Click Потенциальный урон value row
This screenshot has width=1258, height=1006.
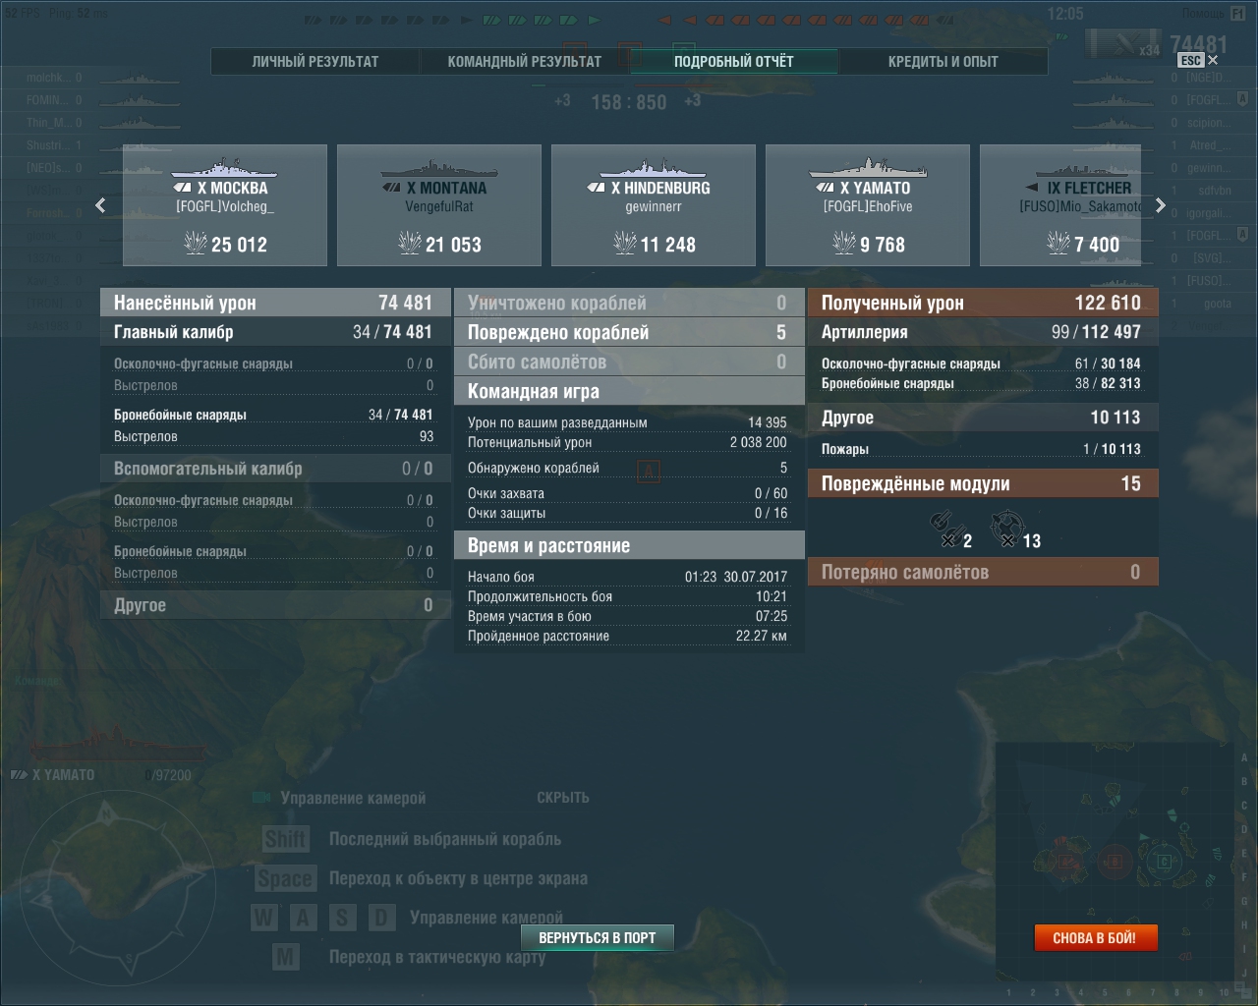point(629,442)
